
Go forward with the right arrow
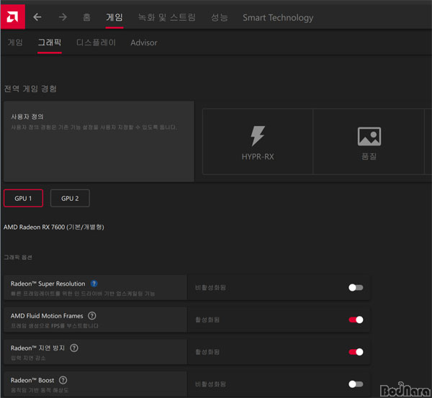pyautogui.click(x=63, y=17)
